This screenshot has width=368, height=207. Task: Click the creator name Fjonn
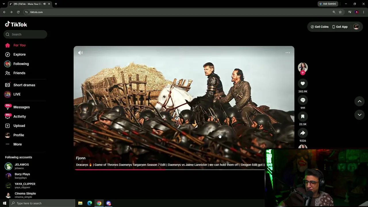pyautogui.click(x=81, y=158)
